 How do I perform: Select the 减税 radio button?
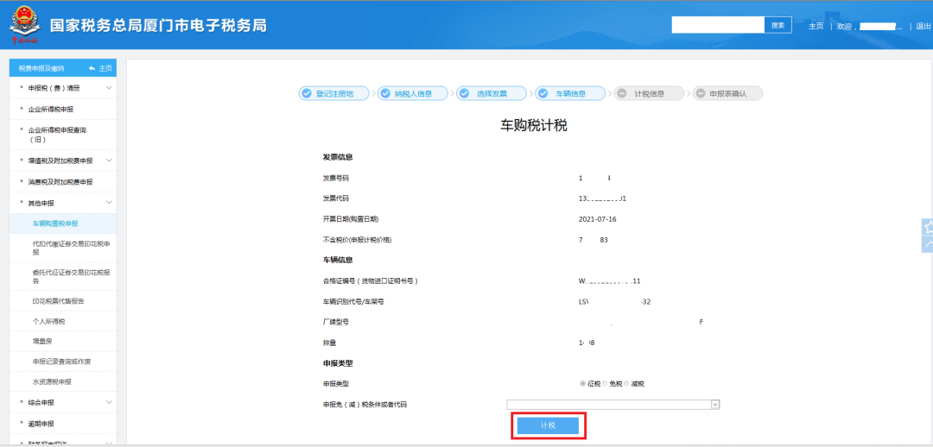(x=627, y=383)
